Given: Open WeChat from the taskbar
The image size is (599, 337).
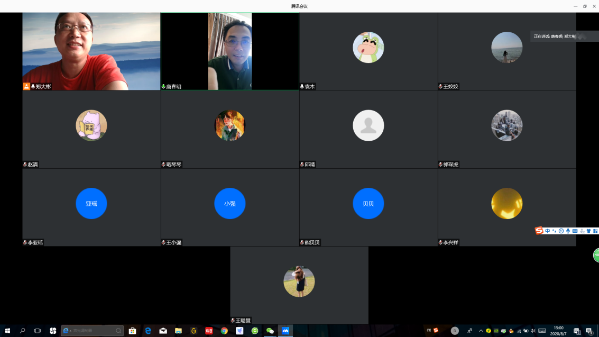Looking at the screenshot, I should pyautogui.click(x=270, y=331).
